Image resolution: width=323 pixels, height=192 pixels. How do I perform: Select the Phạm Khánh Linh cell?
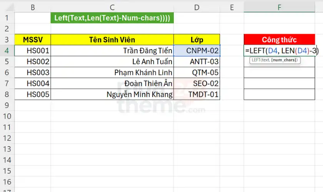pos(112,73)
